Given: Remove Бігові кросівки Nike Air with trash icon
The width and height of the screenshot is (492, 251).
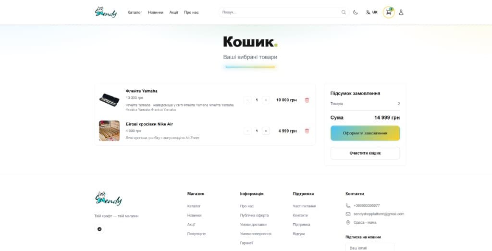Looking at the screenshot, I should click(307, 131).
